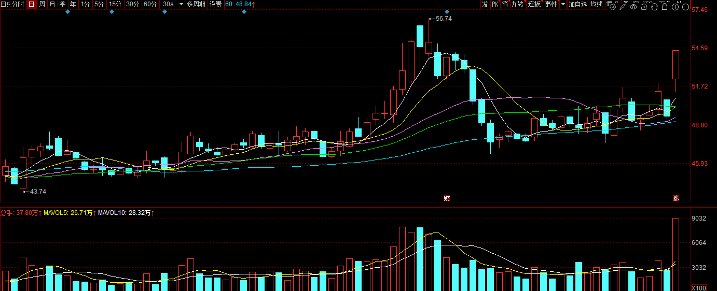Select the 30s period
The image size is (717, 291).
point(168,4)
